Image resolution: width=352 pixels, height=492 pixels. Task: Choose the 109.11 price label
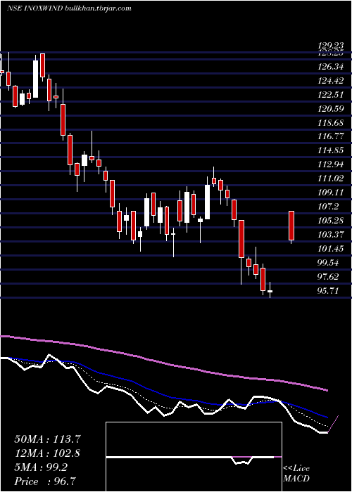click(330, 193)
